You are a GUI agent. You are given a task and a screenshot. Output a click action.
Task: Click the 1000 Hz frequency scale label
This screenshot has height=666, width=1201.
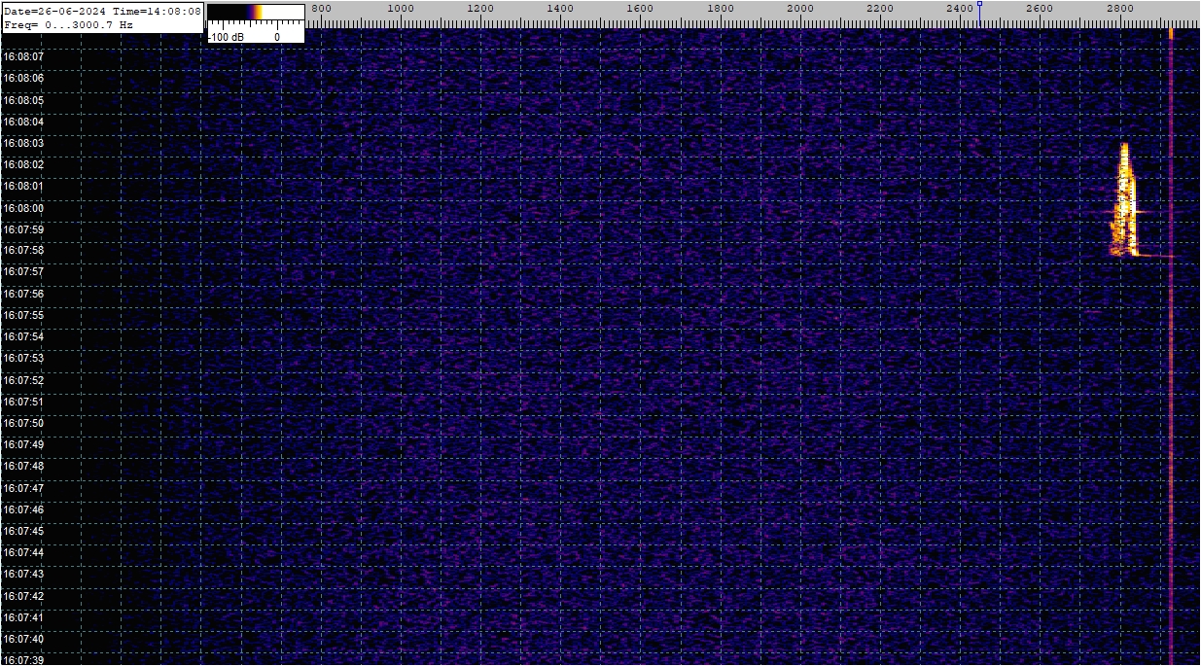pos(400,9)
